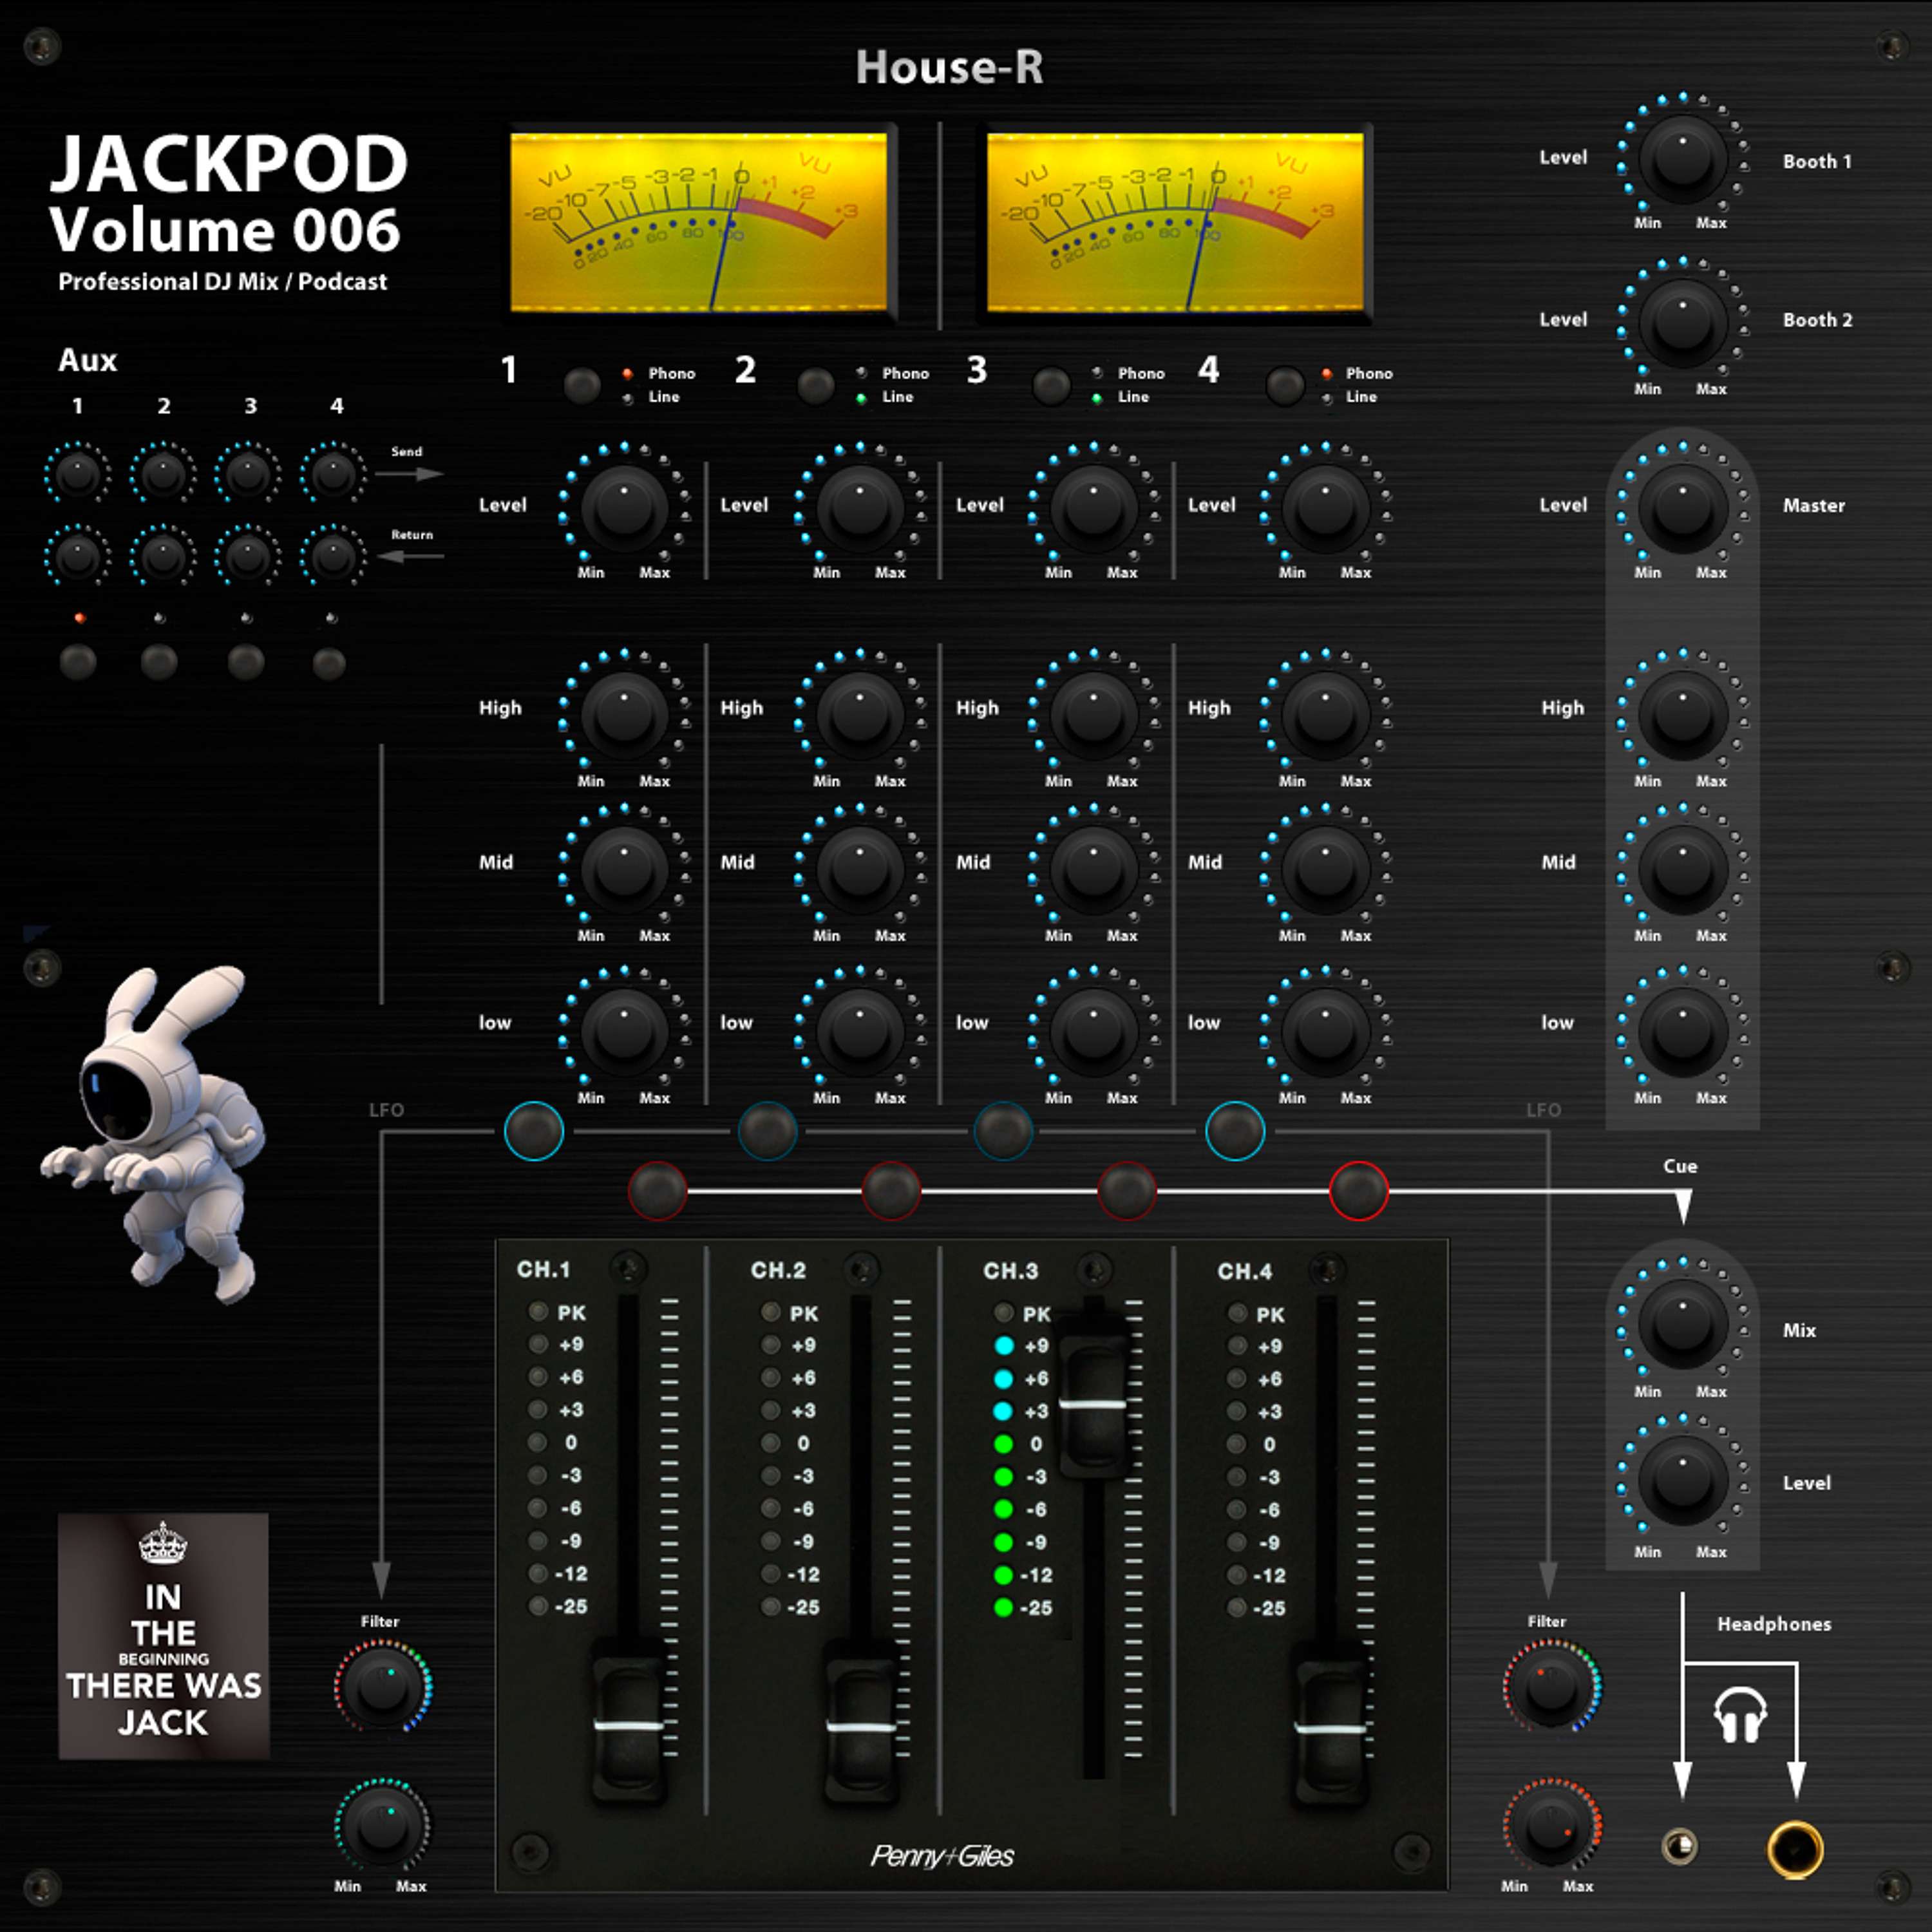This screenshot has width=1932, height=1932.
Task: Toggle channel 1 blue LFO button
Action: tap(534, 1131)
